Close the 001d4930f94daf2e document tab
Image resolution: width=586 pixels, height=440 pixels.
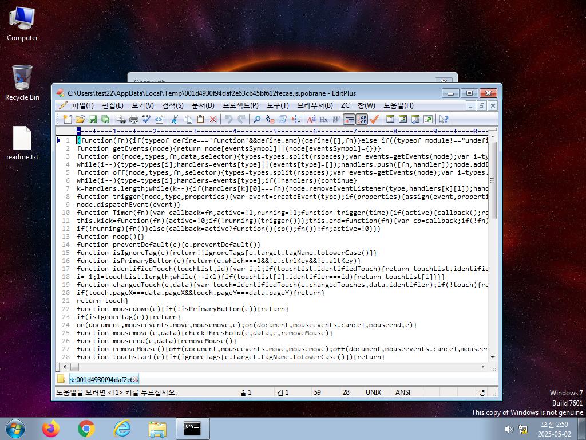[x=135, y=379]
